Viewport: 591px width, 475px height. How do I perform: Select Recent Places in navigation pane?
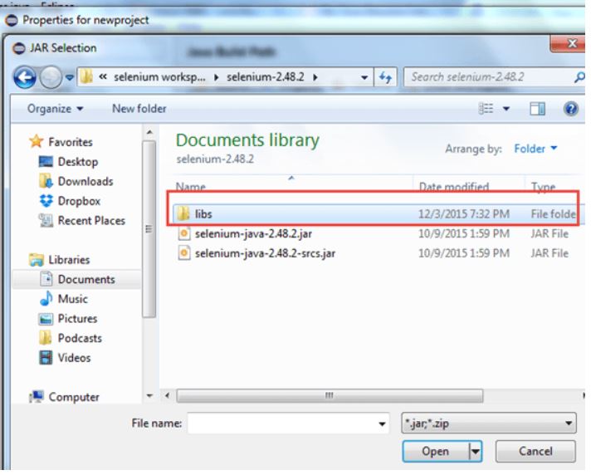coord(91,221)
